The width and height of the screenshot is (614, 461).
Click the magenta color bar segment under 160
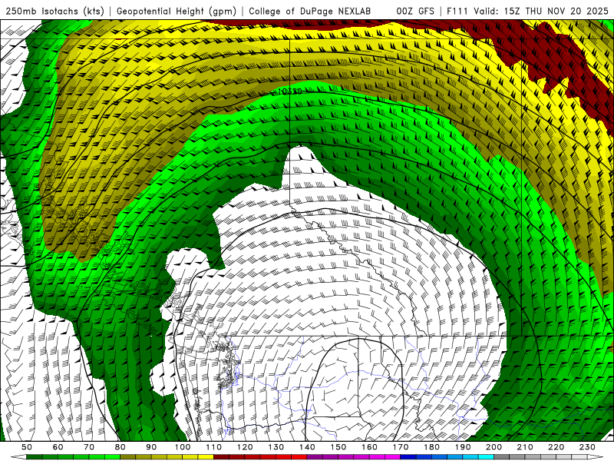click(377, 457)
